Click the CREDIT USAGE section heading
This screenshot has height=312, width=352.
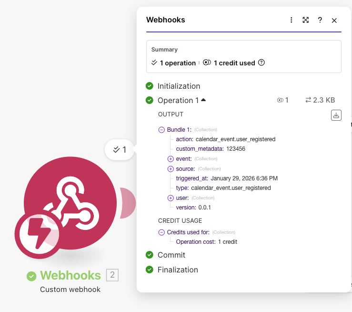click(180, 221)
